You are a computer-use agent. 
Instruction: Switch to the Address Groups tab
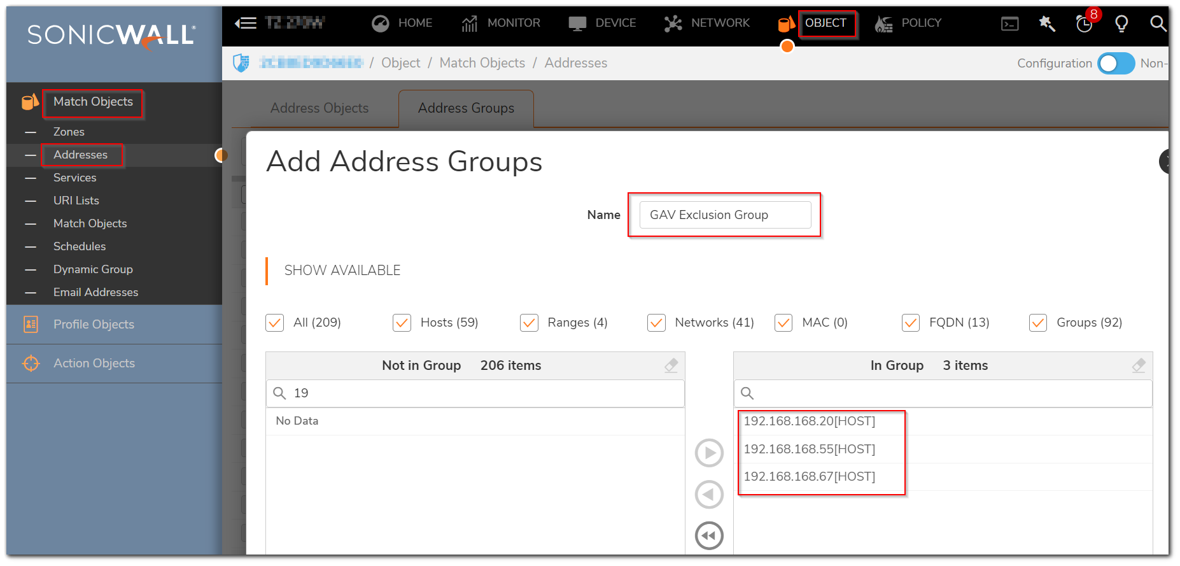pos(466,108)
